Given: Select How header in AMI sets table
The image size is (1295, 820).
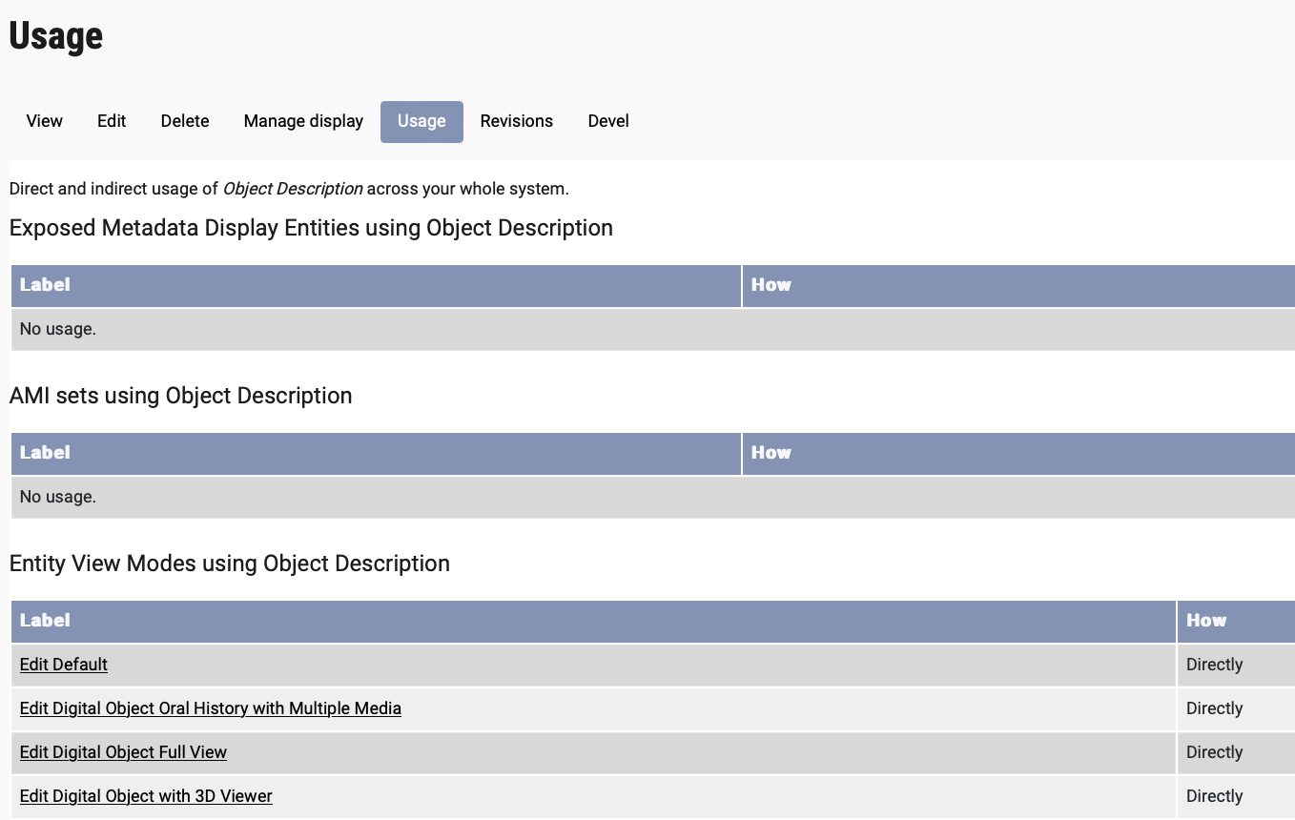Looking at the screenshot, I should (x=771, y=453).
